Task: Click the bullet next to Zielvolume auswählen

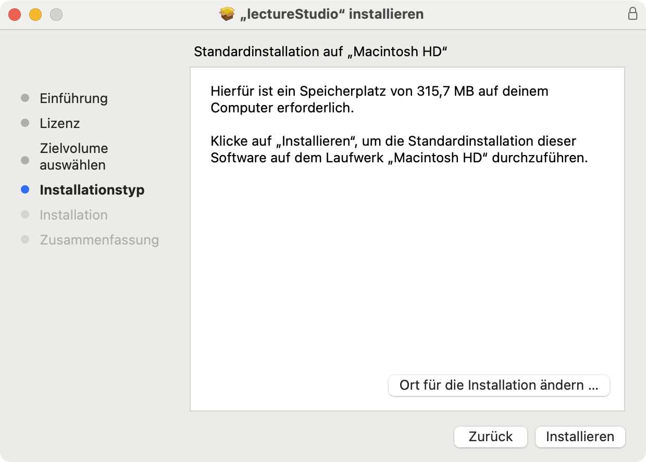Action: pyautogui.click(x=24, y=160)
